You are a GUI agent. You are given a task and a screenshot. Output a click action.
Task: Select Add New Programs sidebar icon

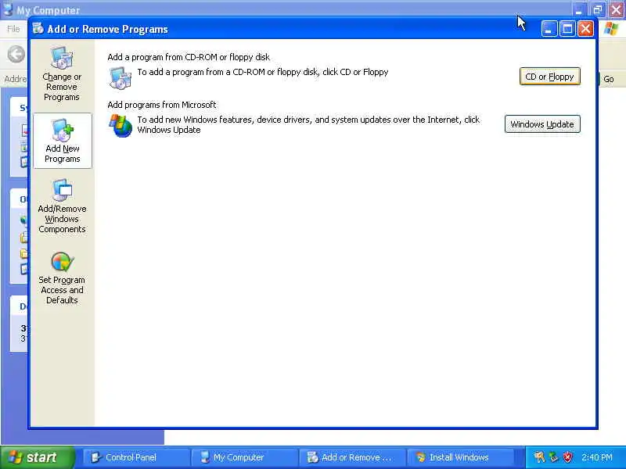[63, 130]
